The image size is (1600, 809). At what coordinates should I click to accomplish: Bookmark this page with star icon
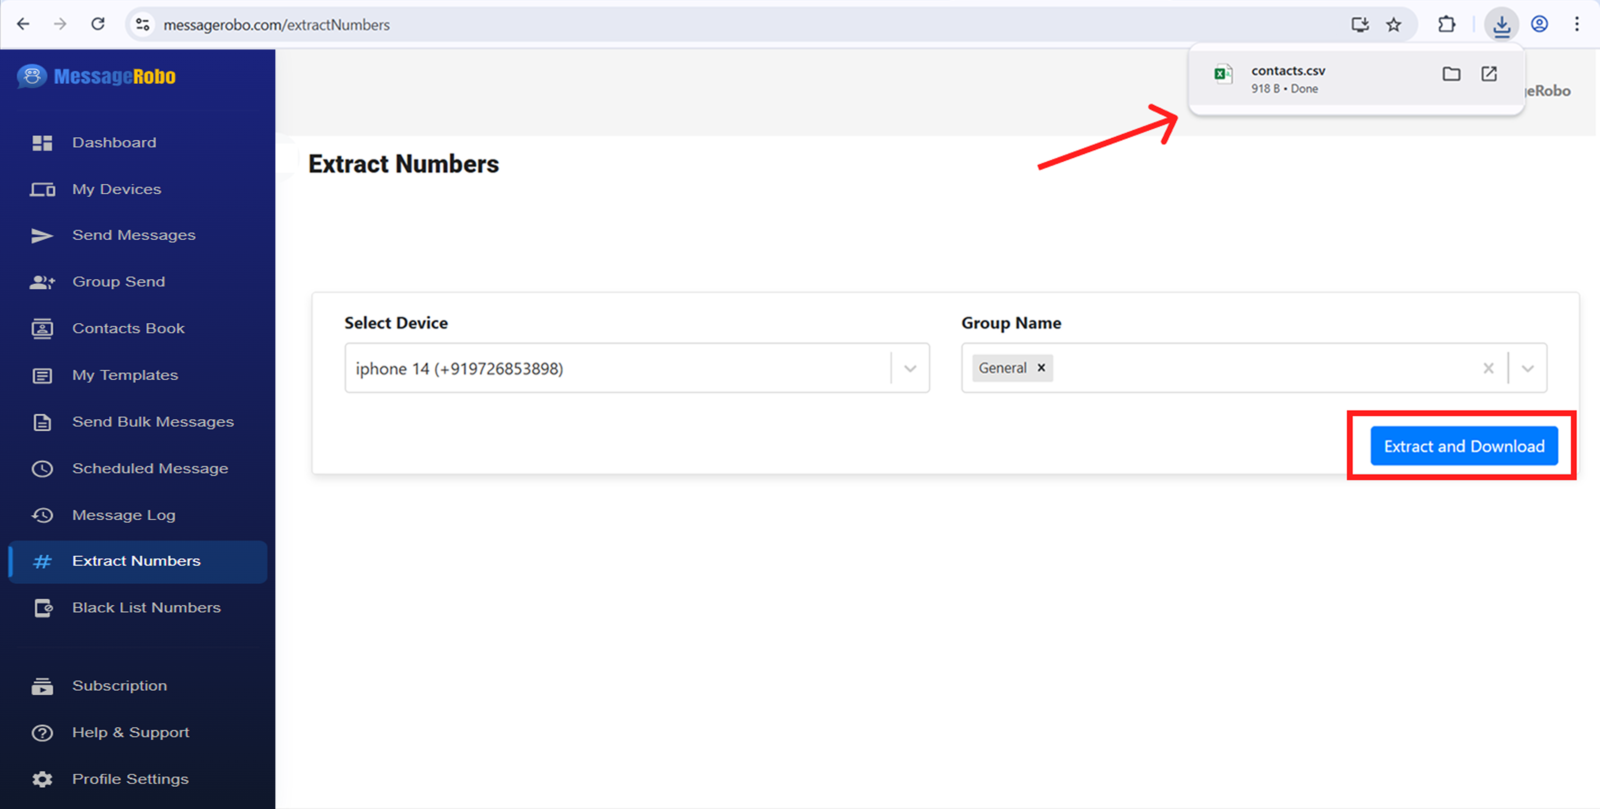point(1394,25)
